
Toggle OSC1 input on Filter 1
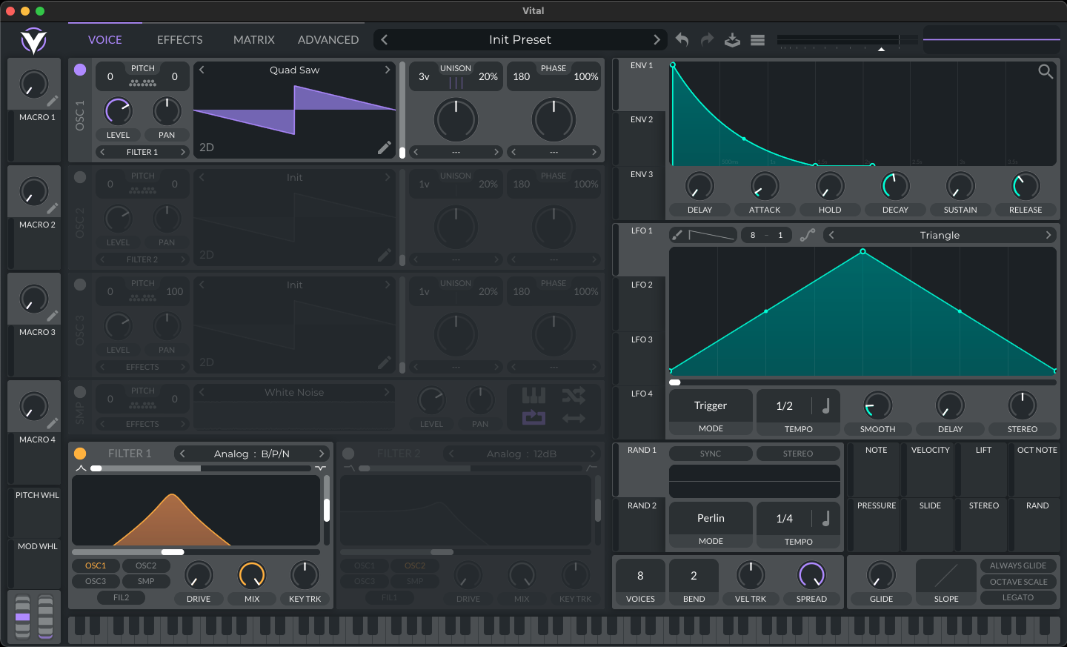pos(96,565)
